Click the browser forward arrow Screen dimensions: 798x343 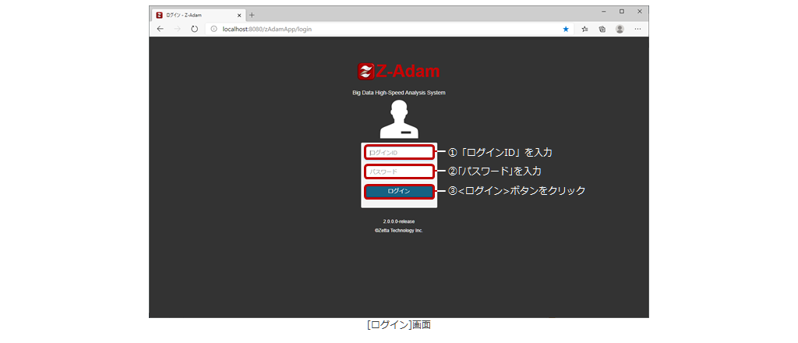[x=177, y=29]
